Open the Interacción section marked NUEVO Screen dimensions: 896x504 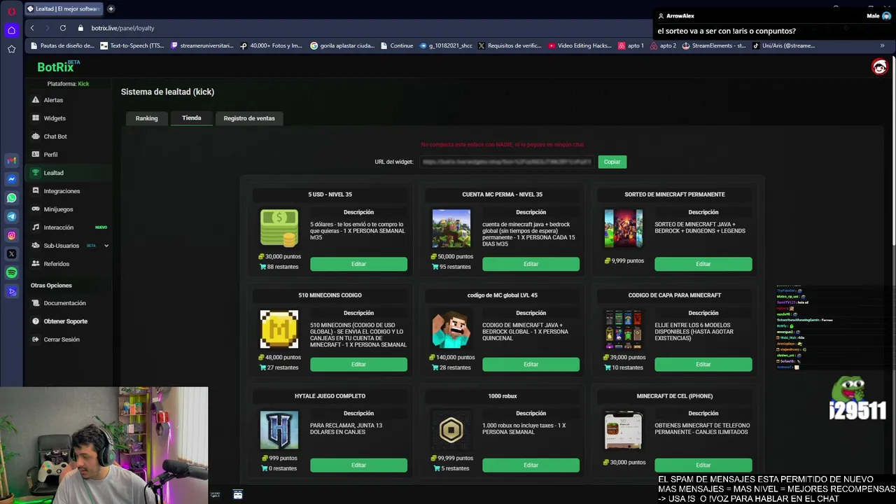(69, 227)
